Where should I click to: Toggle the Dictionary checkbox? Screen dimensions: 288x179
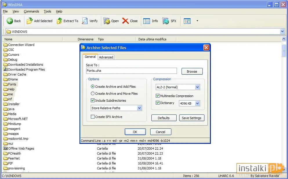click(x=157, y=103)
